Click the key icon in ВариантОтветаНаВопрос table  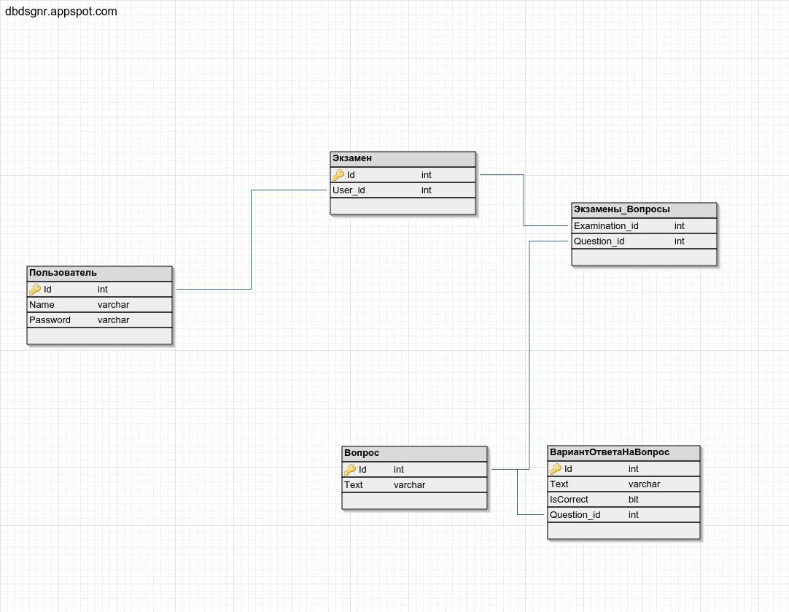pyautogui.click(x=556, y=469)
